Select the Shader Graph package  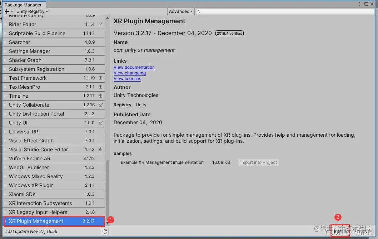(x=54, y=60)
